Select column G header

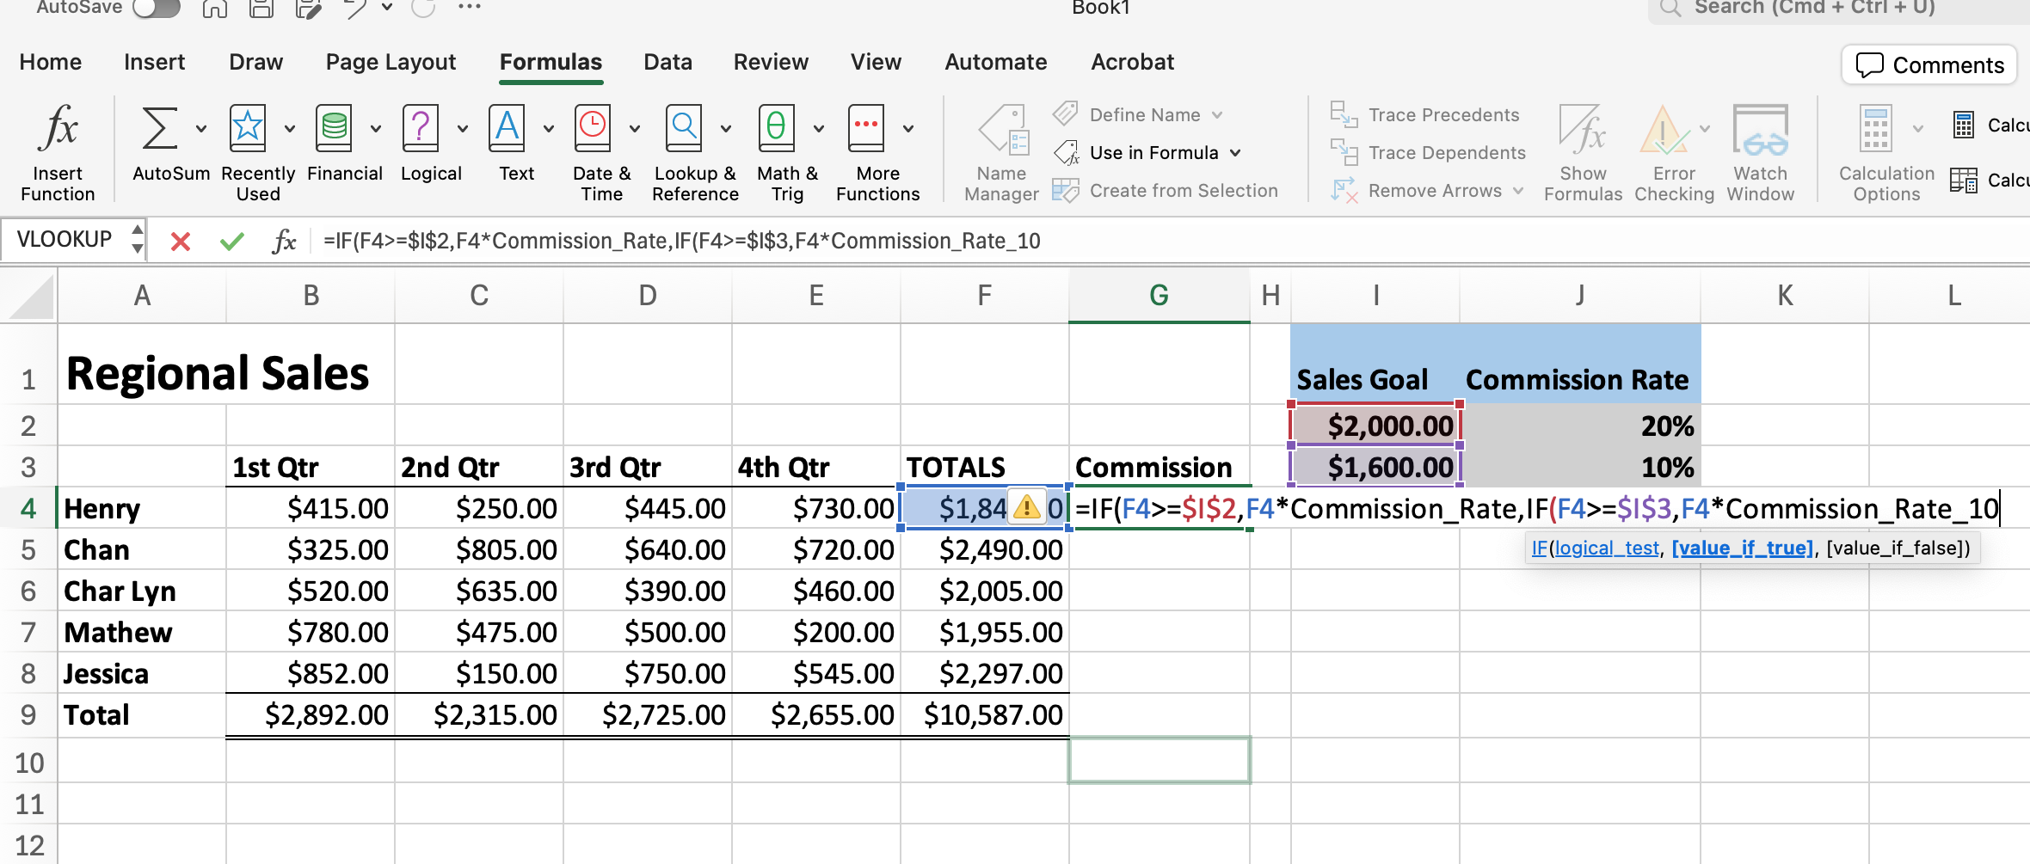1159,296
